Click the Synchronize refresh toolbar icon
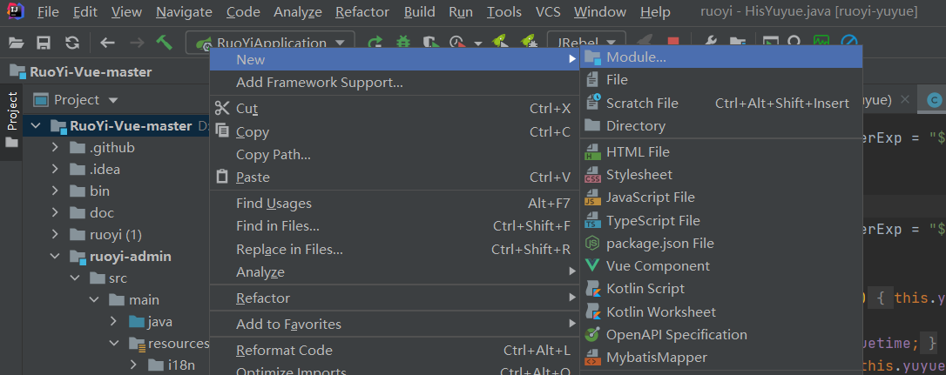946x375 pixels. [x=72, y=43]
